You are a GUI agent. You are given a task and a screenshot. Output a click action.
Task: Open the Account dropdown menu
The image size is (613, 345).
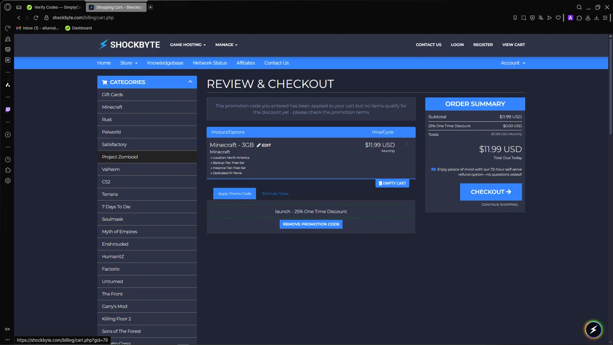pos(513,63)
